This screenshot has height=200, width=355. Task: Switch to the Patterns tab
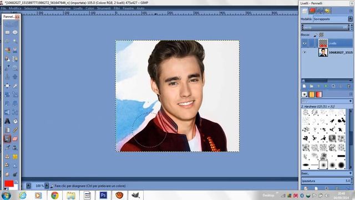click(x=312, y=94)
